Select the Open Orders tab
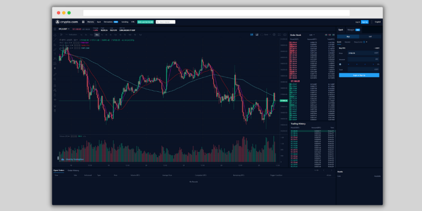Viewport: 422px width, 211px height. (59, 170)
